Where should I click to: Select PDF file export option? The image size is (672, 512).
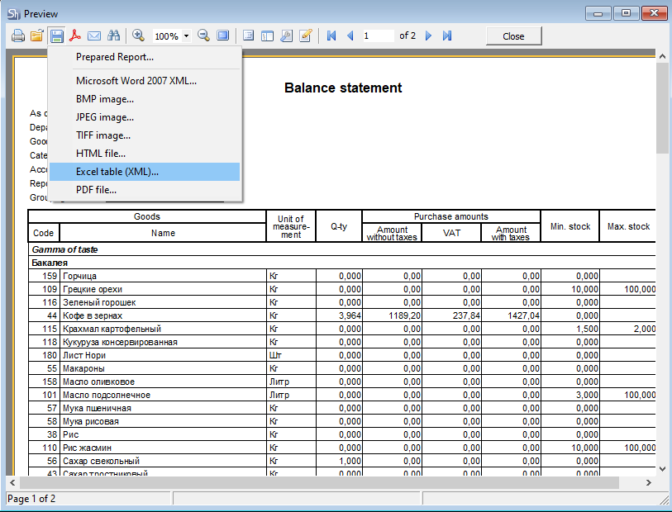coord(96,190)
